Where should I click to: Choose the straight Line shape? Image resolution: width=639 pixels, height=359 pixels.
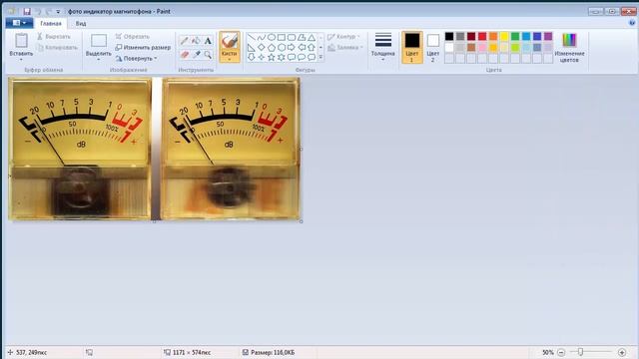(x=252, y=38)
